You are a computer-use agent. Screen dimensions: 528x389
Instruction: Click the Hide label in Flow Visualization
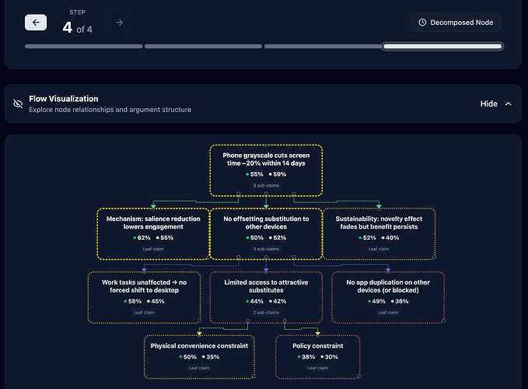click(488, 103)
